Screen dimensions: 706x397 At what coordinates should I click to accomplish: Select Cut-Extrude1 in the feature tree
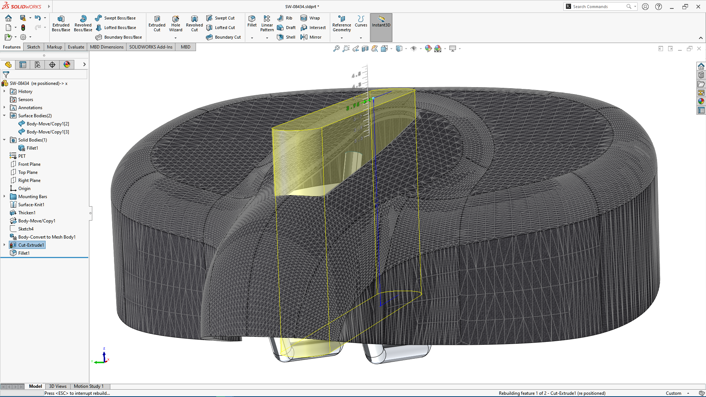click(x=31, y=245)
